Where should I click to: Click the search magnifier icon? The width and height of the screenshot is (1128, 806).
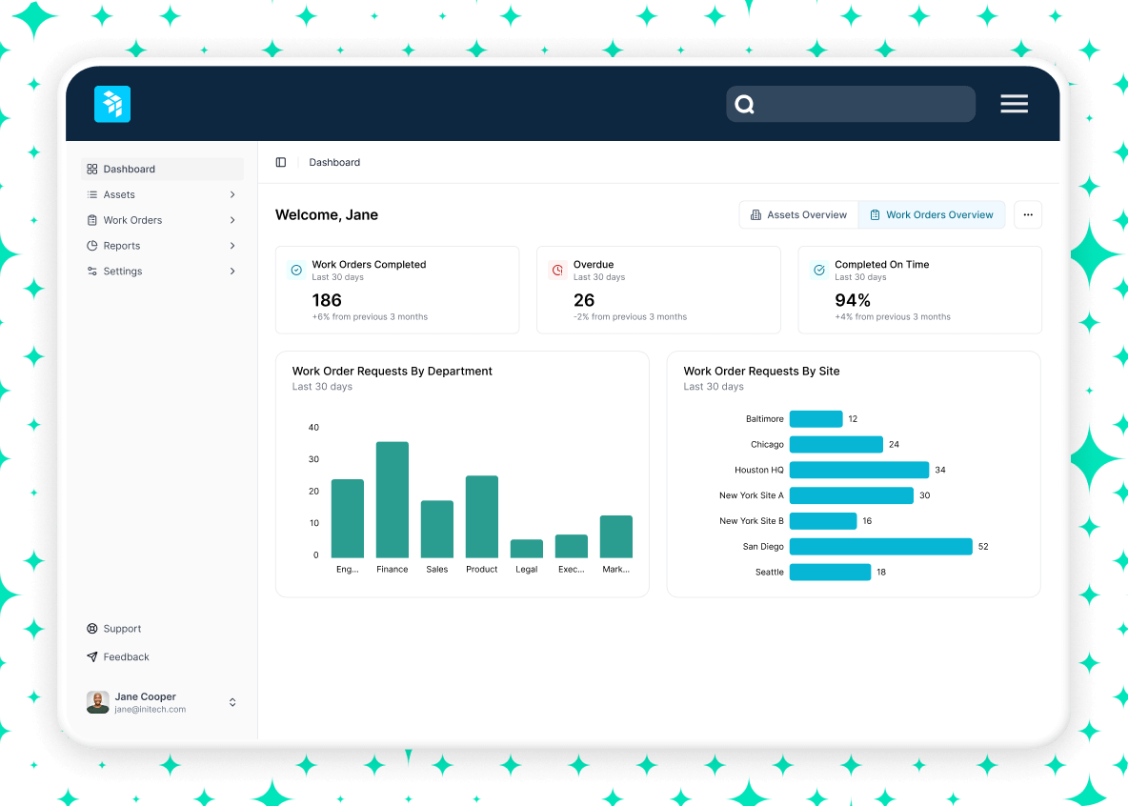745,105
